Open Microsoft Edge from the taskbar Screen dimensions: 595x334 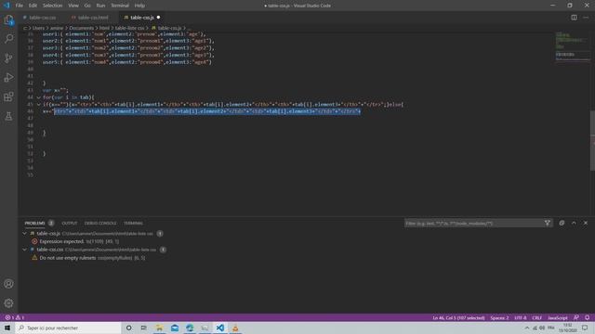pyautogui.click(x=190, y=328)
